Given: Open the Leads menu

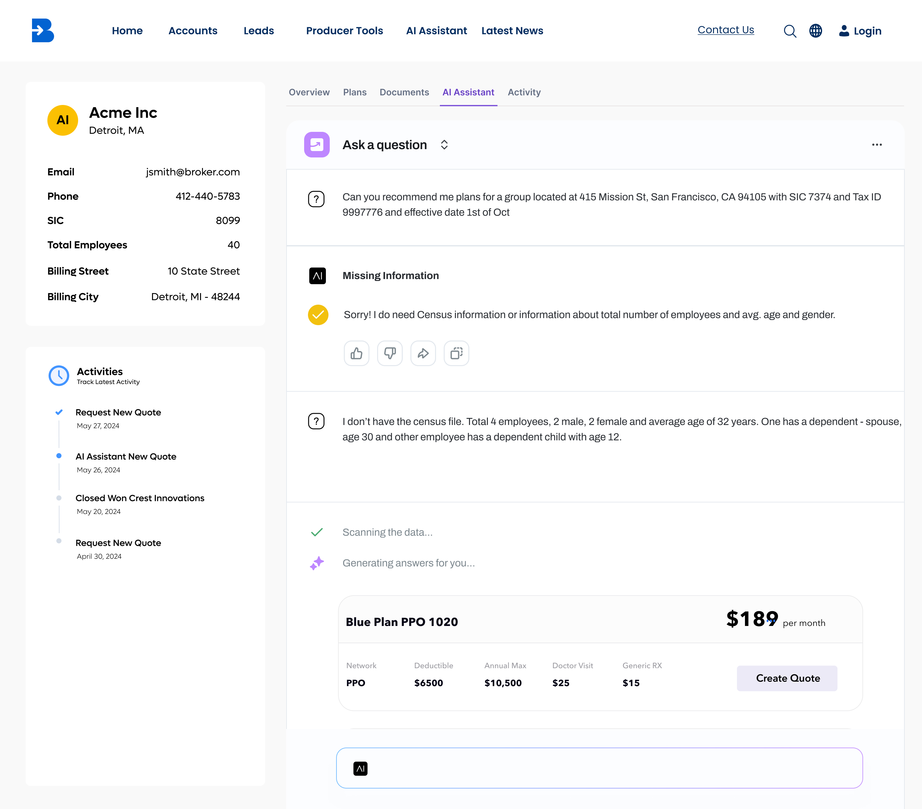Looking at the screenshot, I should pos(259,31).
